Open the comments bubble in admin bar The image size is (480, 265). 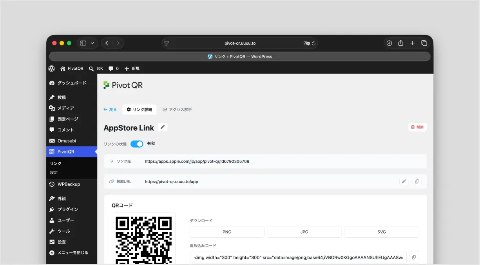coord(114,69)
